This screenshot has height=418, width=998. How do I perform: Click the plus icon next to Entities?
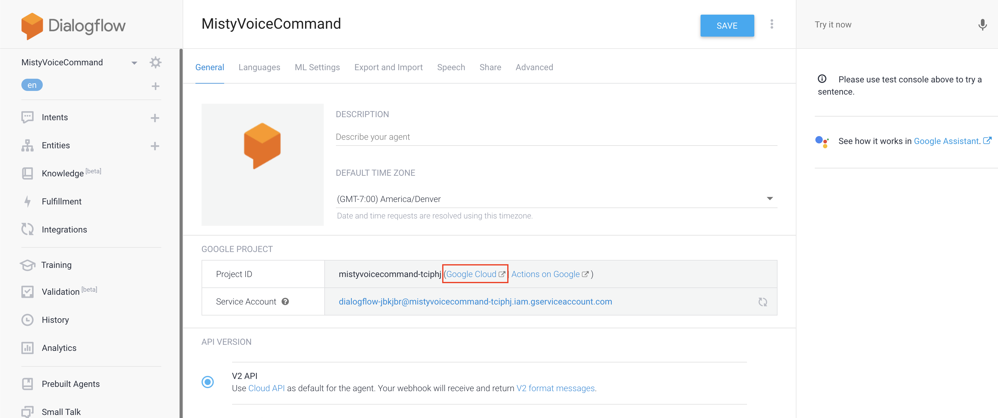click(155, 146)
